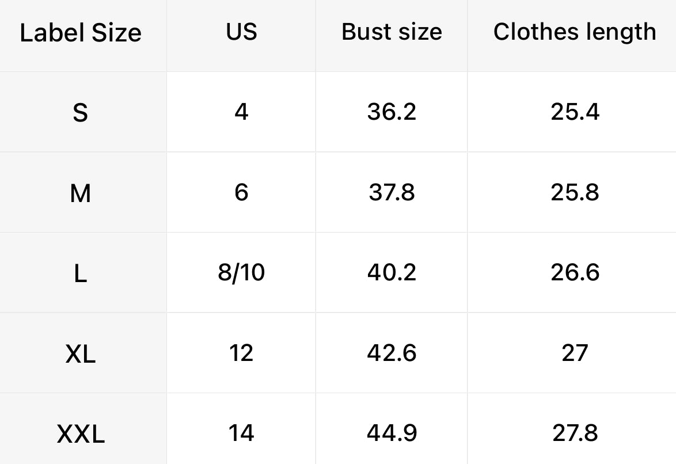
Task: Select the XXL label size cell
Action: tap(81, 434)
